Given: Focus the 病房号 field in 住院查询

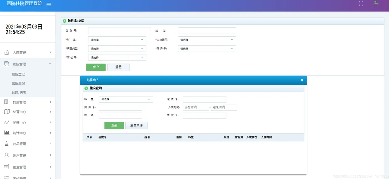Looking at the screenshot, I should (x=120, y=107).
